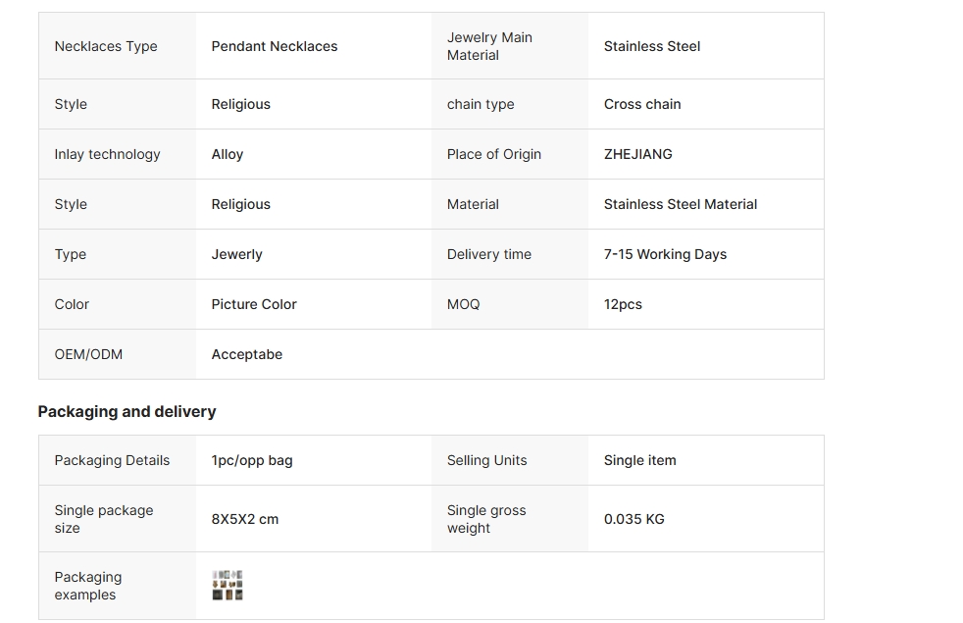
Task: Select the 'Alloy' inlay technology value
Action: click(228, 154)
